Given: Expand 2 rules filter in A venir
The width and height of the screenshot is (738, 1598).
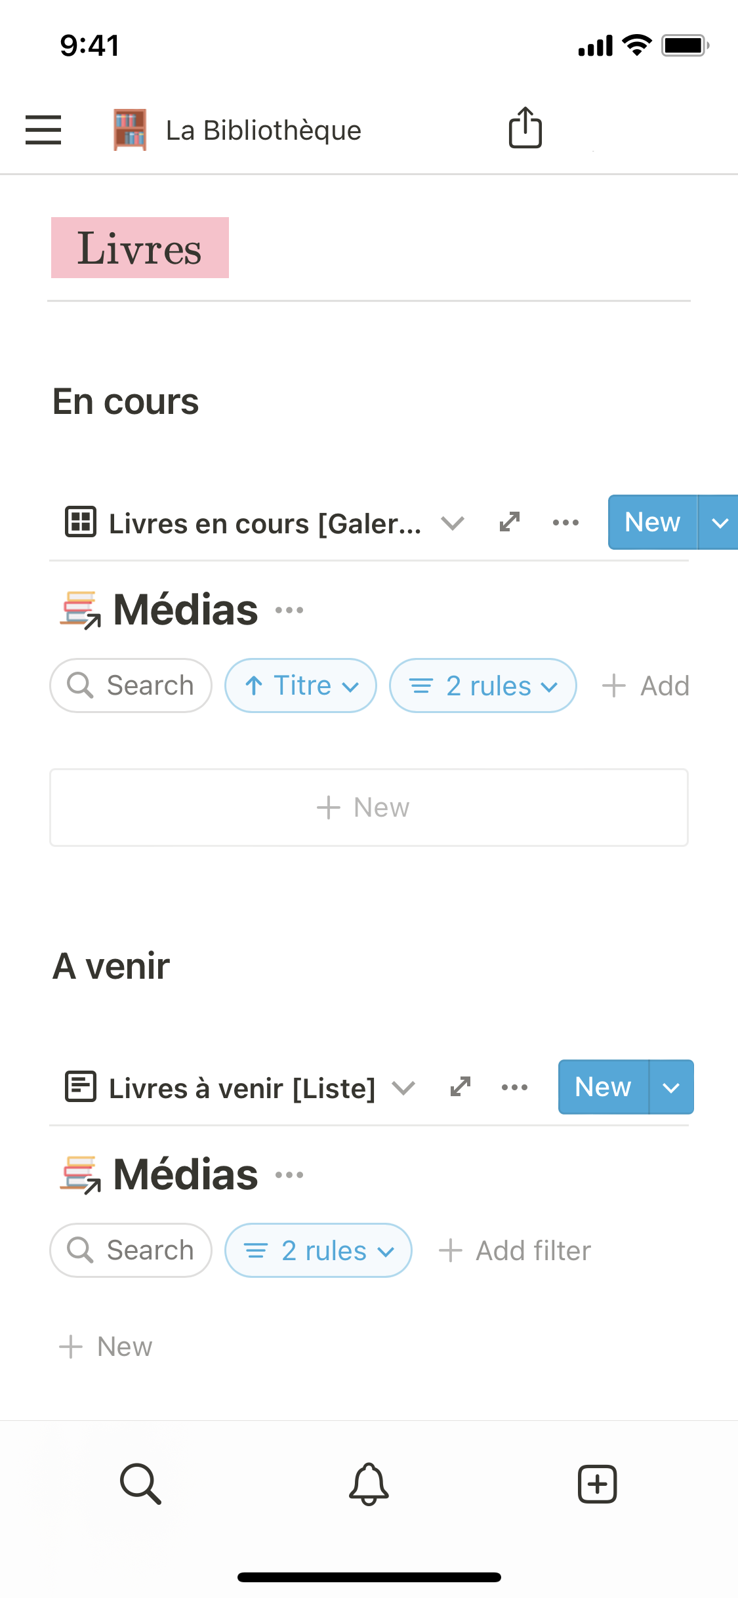Looking at the screenshot, I should pyautogui.click(x=318, y=1250).
